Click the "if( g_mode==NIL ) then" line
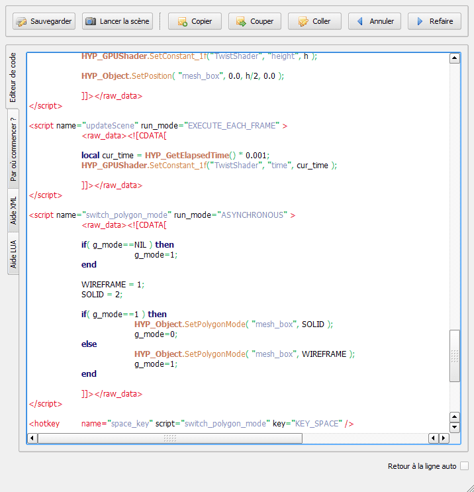 128,245
